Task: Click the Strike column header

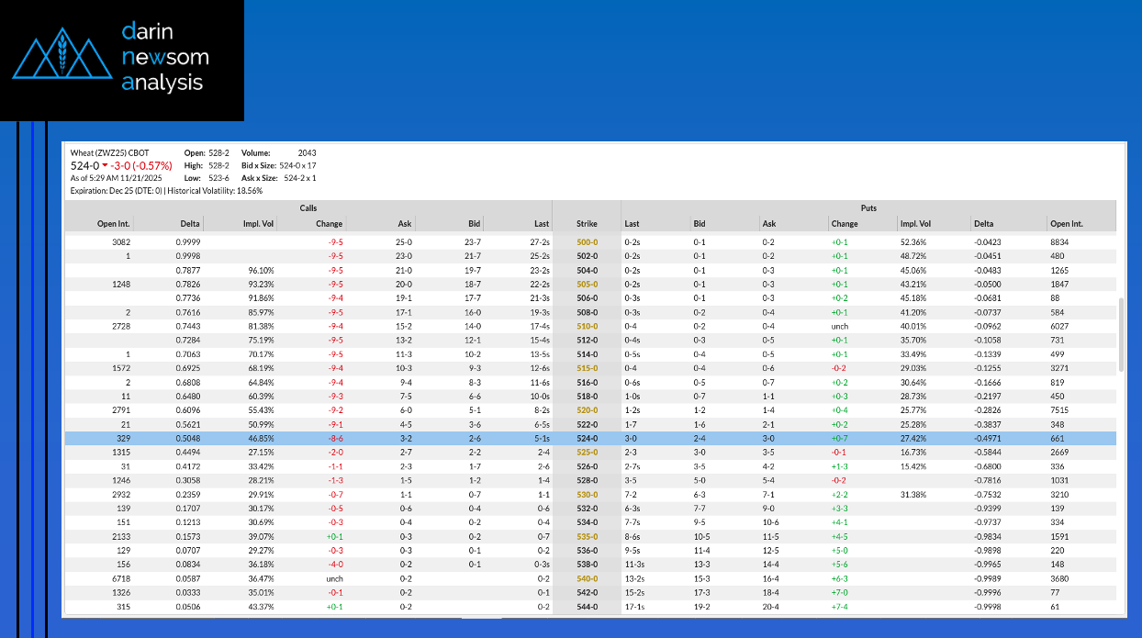Action: 587,224
